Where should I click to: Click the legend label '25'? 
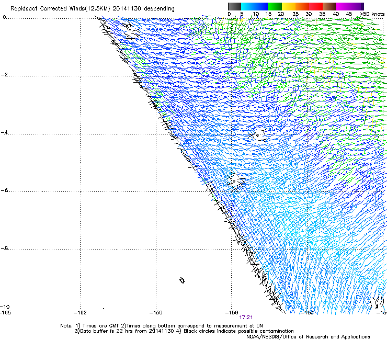click(x=295, y=14)
